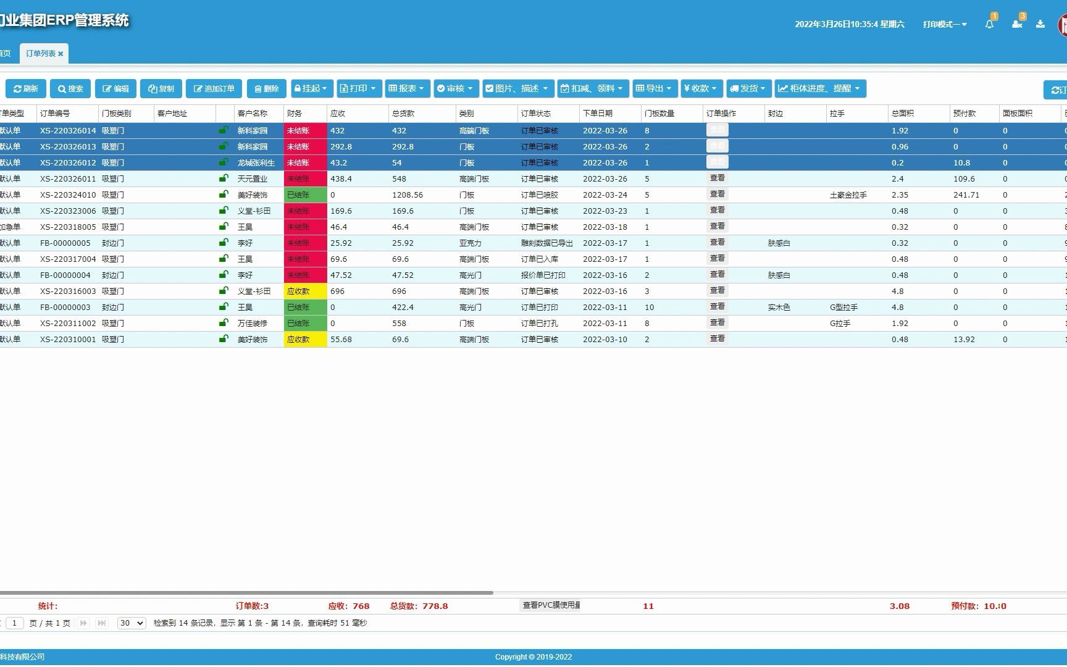This screenshot has height=667, width=1067.
Task: Click 查看 button for XS-220326014
Action: 717,130
